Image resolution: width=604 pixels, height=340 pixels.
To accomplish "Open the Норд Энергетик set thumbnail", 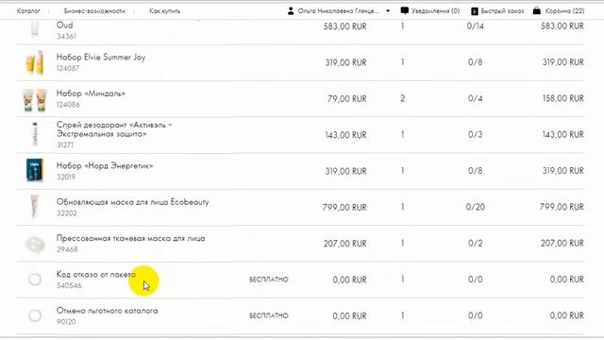I will click(x=35, y=170).
